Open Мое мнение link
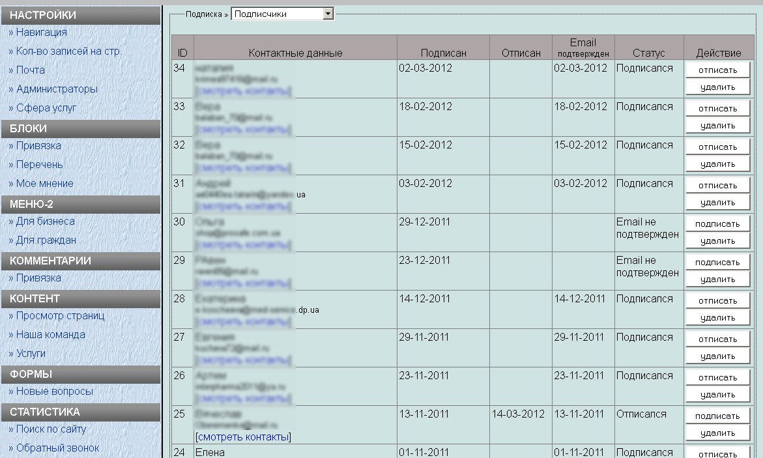Viewport: 763px width, 458px height. click(45, 184)
